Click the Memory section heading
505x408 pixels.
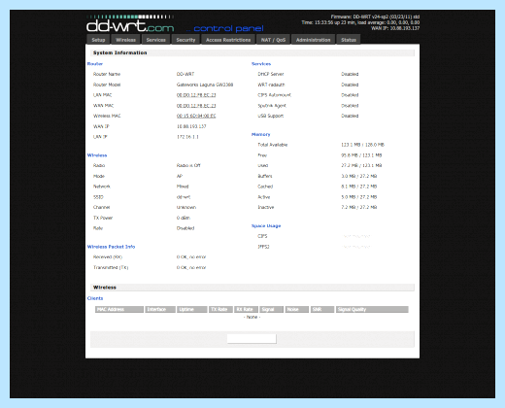(261, 134)
